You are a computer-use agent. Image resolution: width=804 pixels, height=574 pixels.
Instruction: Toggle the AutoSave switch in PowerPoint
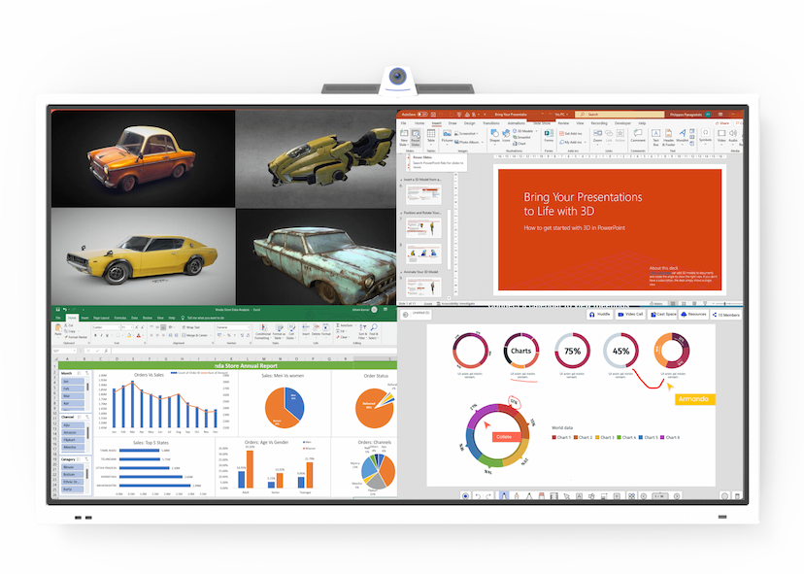tap(424, 115)
